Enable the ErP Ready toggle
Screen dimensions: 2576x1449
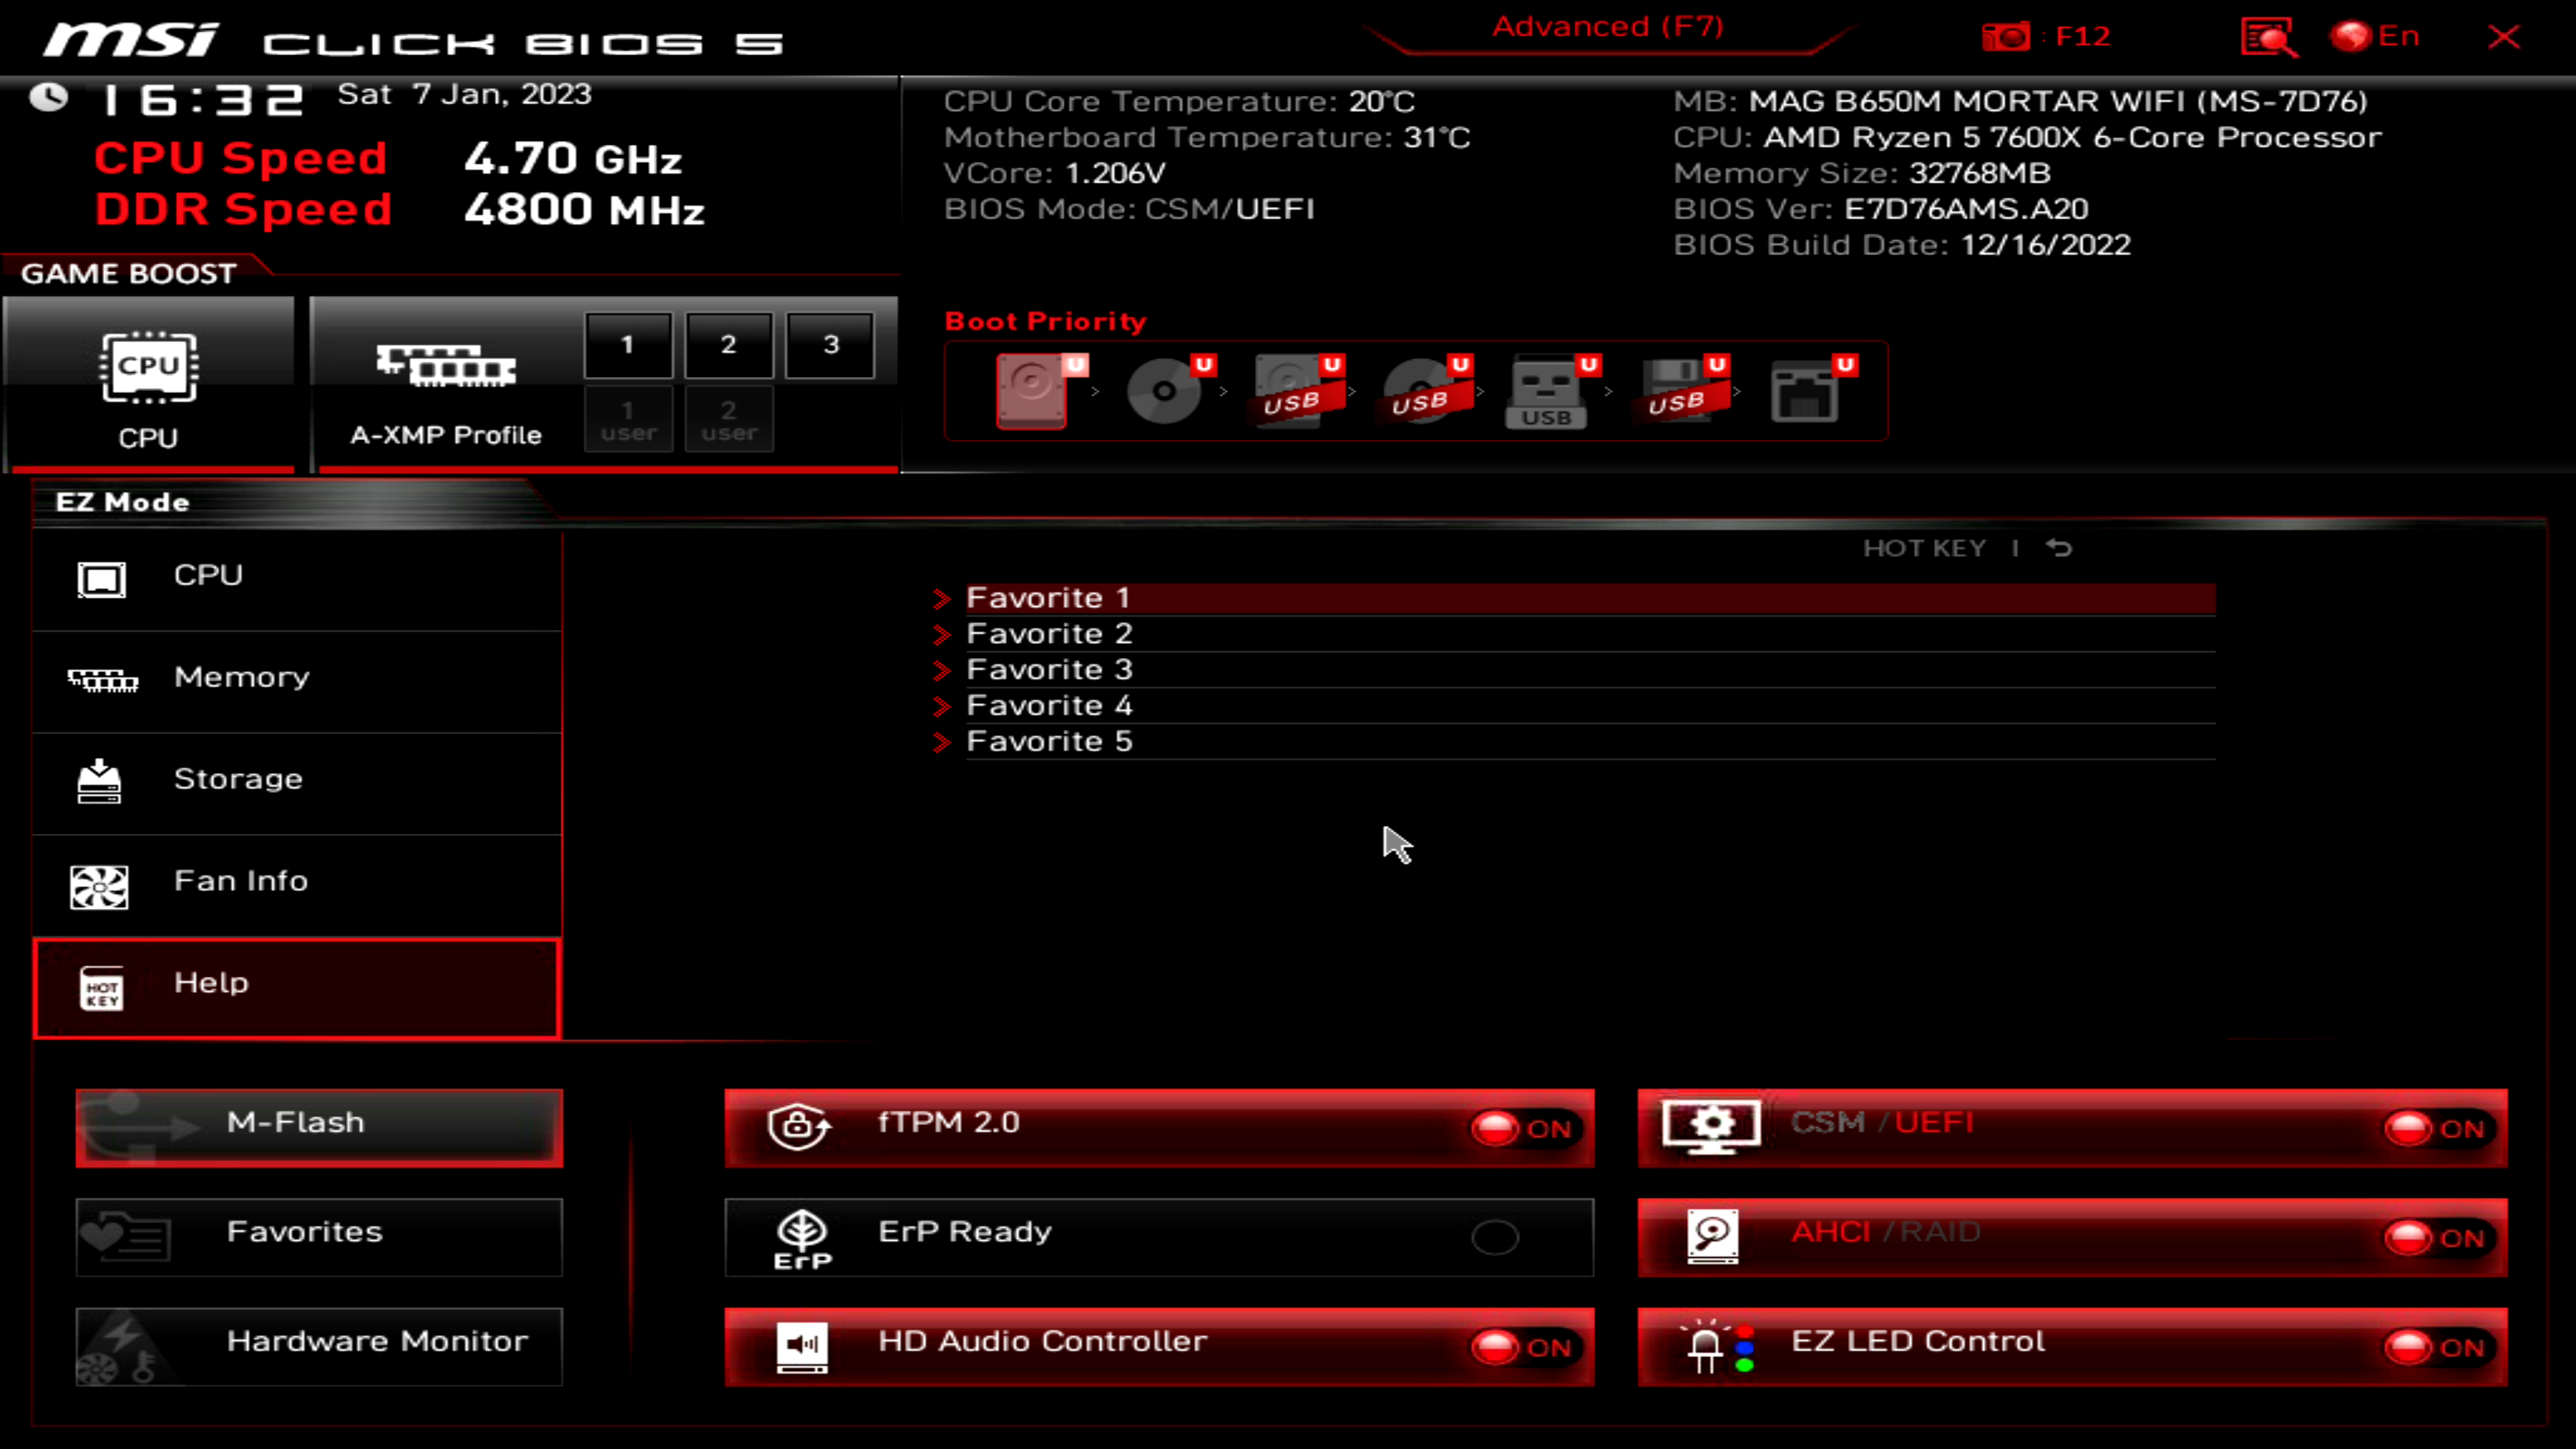pos(1495,1238)
